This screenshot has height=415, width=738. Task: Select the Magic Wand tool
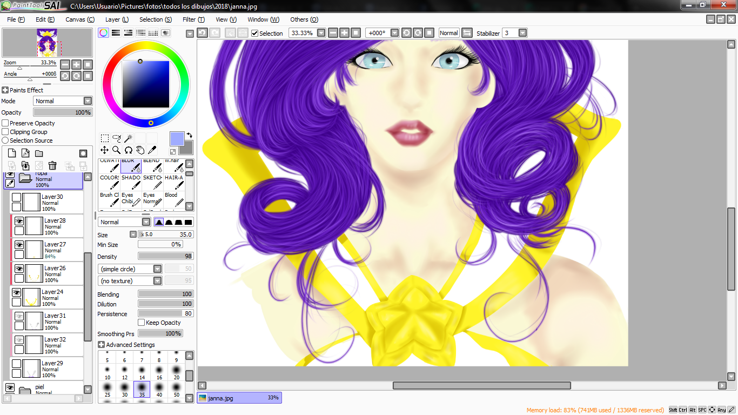tap(128, 138)
